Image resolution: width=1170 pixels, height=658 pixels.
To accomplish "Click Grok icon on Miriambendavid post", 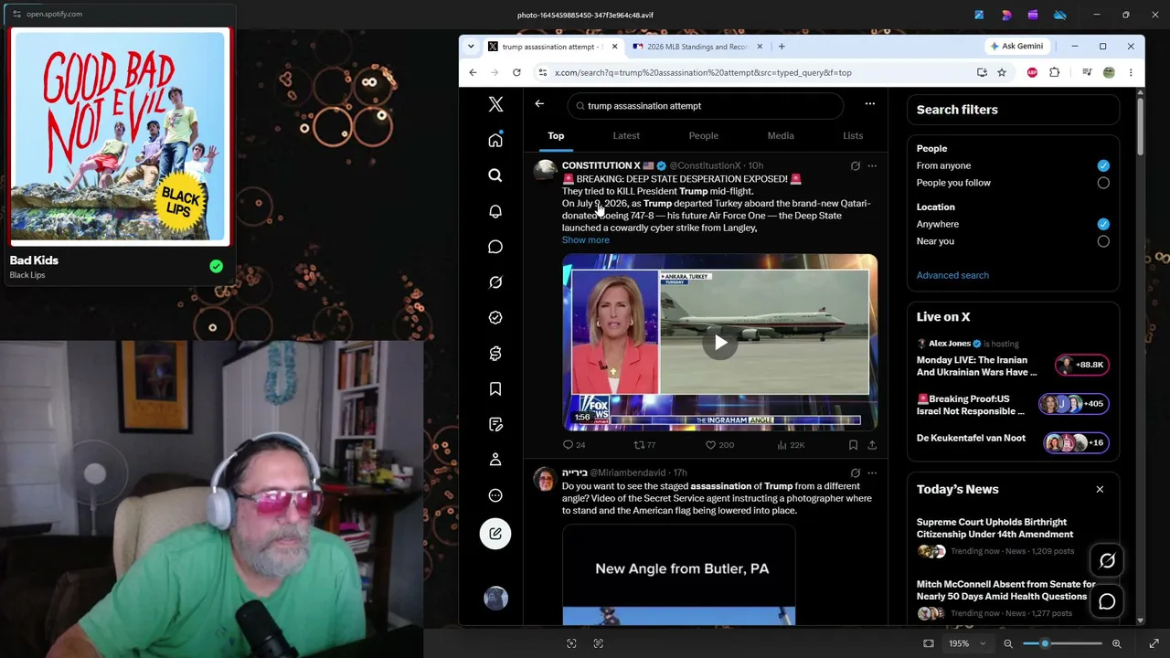I will 856,473.
